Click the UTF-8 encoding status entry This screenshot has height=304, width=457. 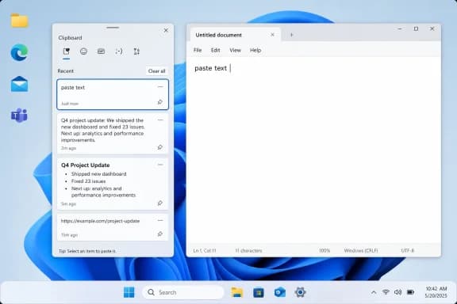pyautogui.click(x=408, y=250)
